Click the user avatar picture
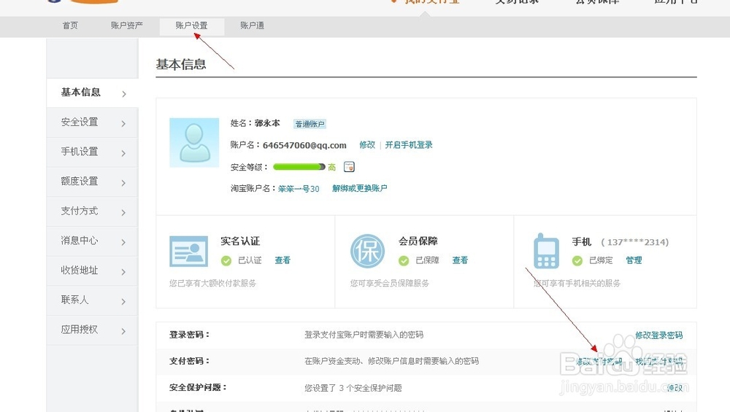Viewport: 730px width, 412px height. [194, 142]
